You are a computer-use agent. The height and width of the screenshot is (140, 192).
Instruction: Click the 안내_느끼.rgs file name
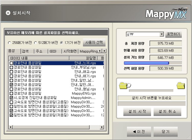[85, 63]
